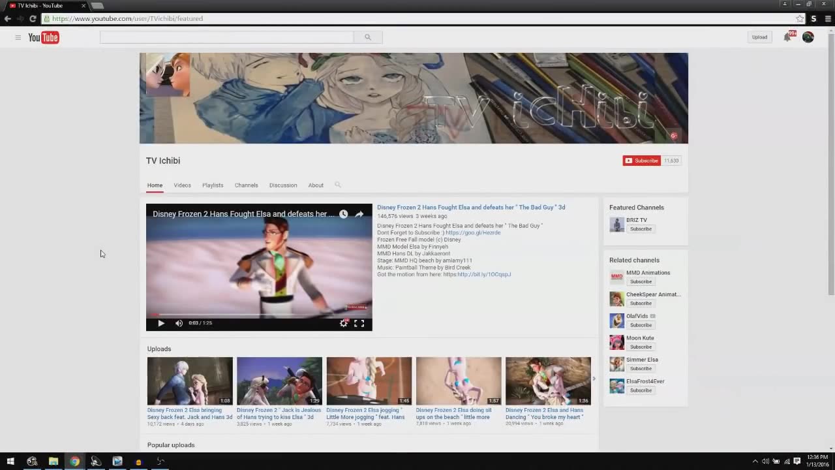The height and width of the screenshot is (470, 835).
Task: Open the bit.ly/1OCqspJ link
Action: [x=484, y=275]
